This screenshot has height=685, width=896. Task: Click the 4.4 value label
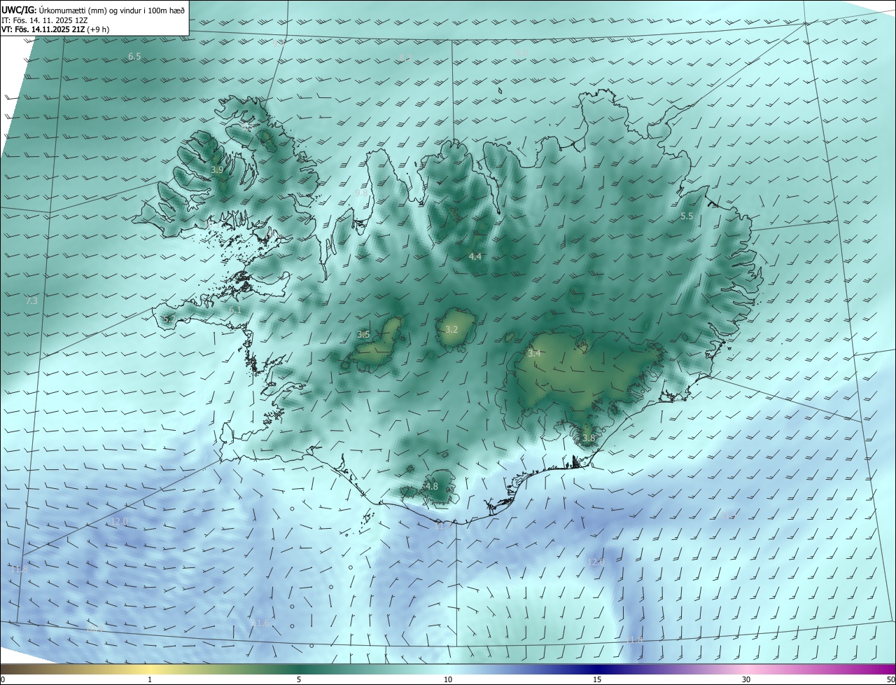pyautogui.click(x=475, y=257)
